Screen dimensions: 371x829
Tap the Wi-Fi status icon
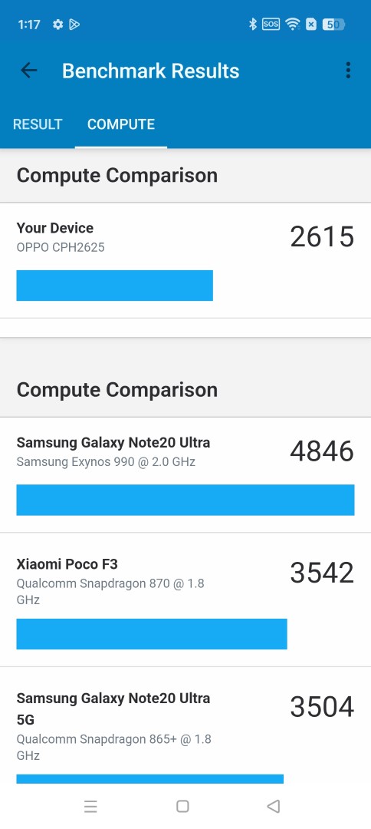[292, 24]
